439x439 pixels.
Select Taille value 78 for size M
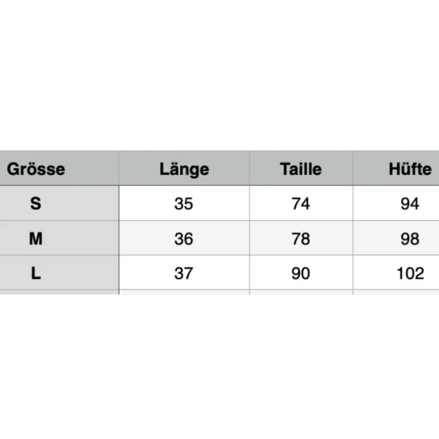pos(300,239)
